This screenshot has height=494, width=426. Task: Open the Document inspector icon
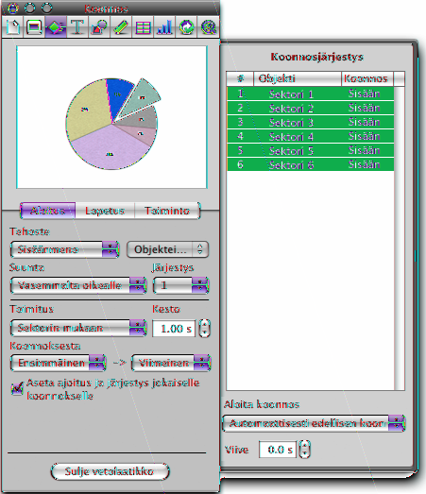point(12,27)
